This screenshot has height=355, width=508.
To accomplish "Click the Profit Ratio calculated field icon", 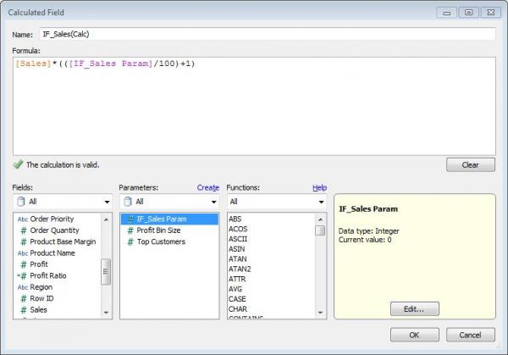I will pos(22,276).
